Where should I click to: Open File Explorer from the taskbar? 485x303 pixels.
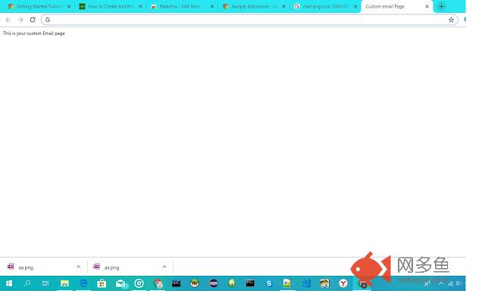(x=64, y=283)
